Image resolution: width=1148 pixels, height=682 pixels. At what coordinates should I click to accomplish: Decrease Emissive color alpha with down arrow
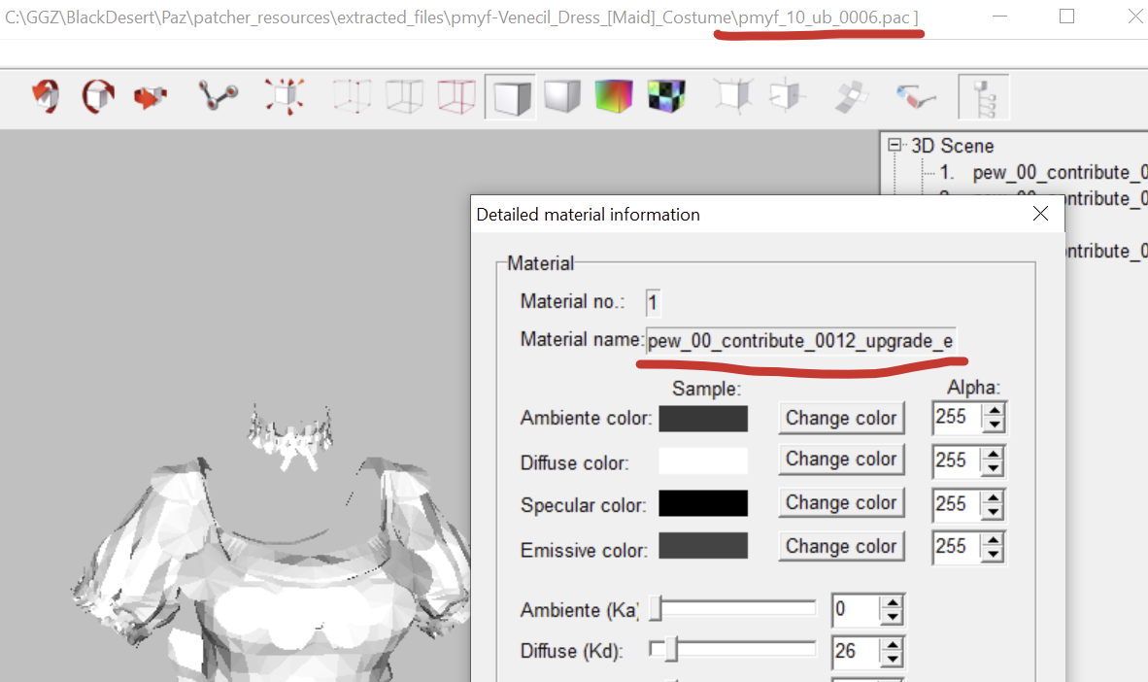[x=992, y=554]
